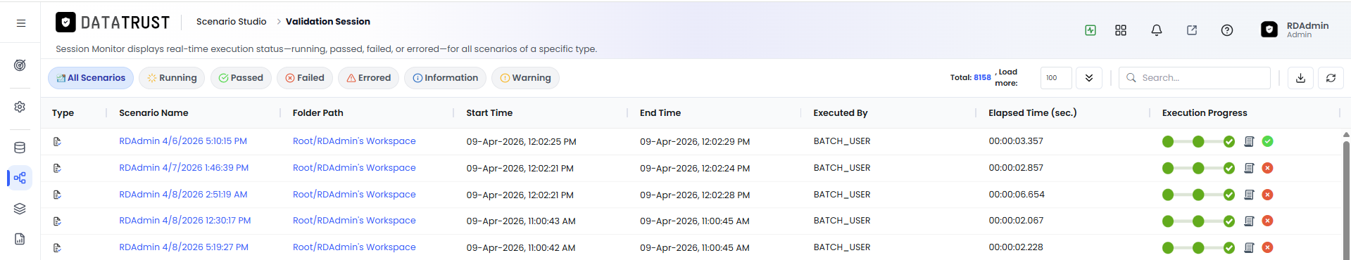This screenshot has width=1351, height=260.
Task: Open scenario RDAdmin 4/8/2026 12:30:17 PM
Action: [x=185, y=221]
